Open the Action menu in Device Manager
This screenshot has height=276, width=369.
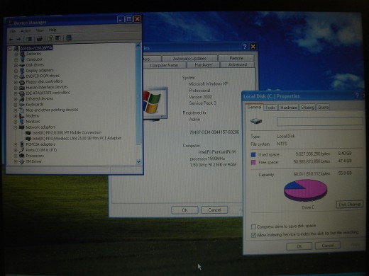[26, 31]
